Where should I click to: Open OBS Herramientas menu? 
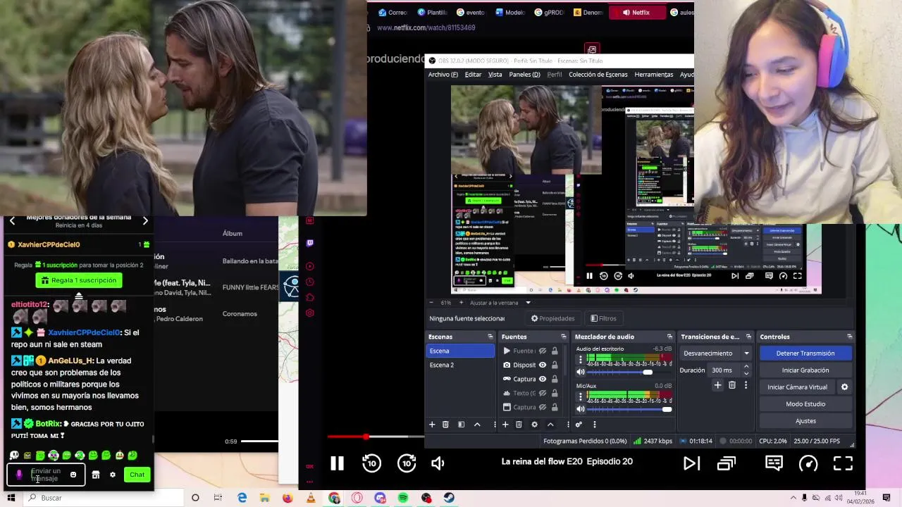[653, 75]
